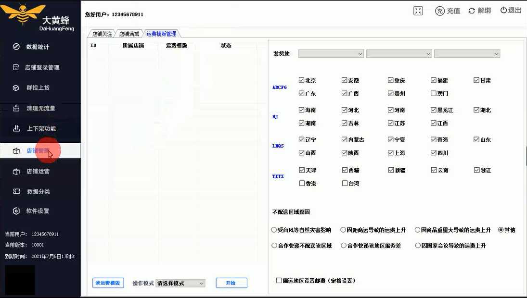The image size is (527, 298).
Task: Uncheck the 北京 region checkbox
Action: click(302, 80)
